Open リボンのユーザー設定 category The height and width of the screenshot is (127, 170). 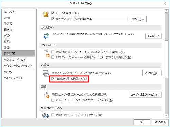click(x=18, y=60)
